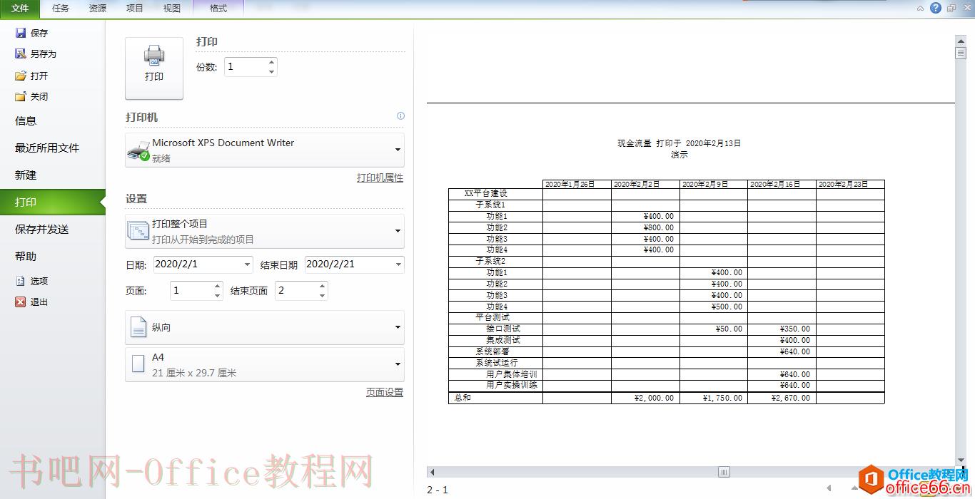Expand the 打印整个项目 print range dropdown
Screen dimensions: 975x499
[265, 231]
